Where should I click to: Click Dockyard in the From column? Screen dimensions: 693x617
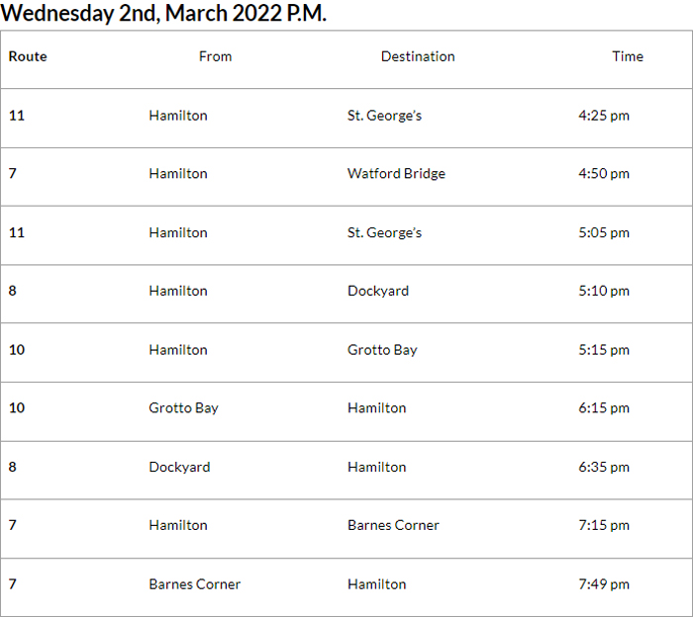179,467
